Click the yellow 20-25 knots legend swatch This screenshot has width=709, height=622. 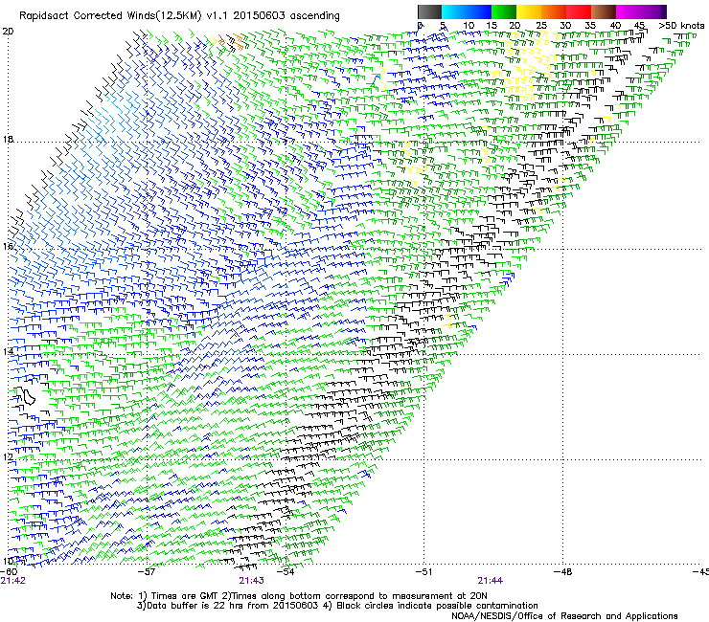click(x=529, y=12)
